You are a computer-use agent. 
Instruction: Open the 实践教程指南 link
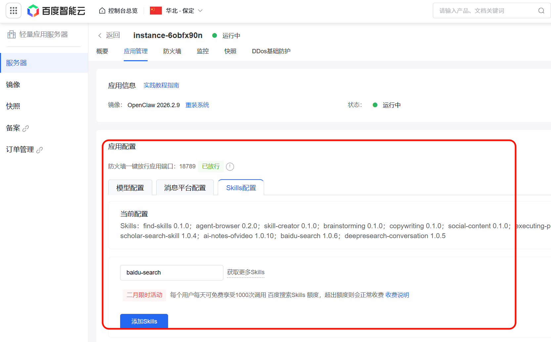point(161,85)
